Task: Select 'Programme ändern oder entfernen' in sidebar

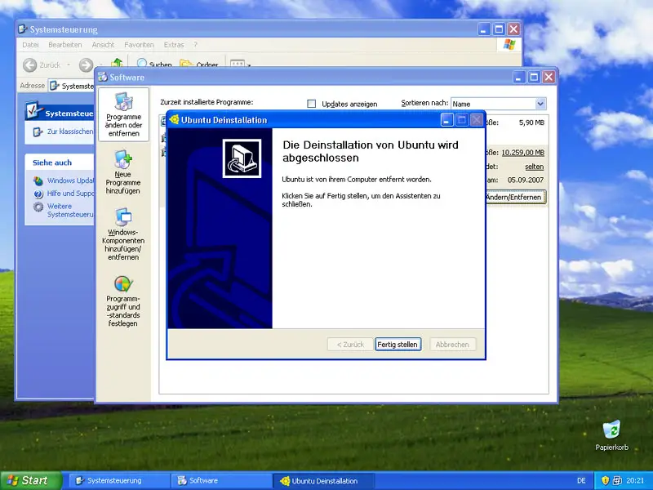Action: coord(123,114)
